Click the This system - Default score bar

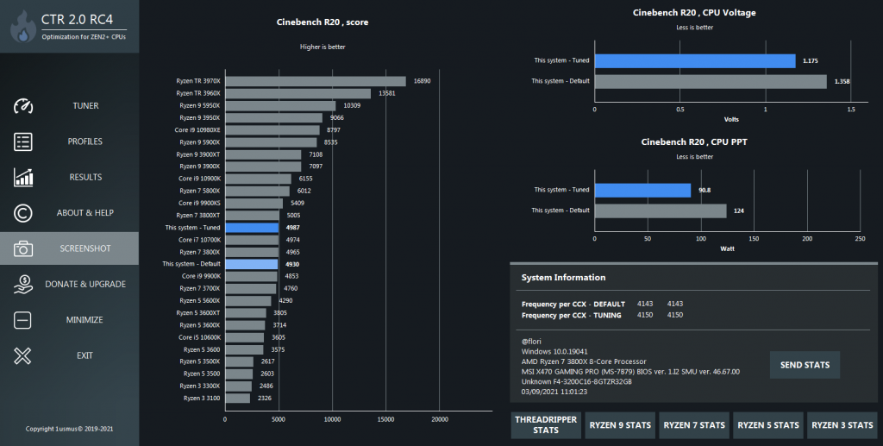tap(251, 264)
